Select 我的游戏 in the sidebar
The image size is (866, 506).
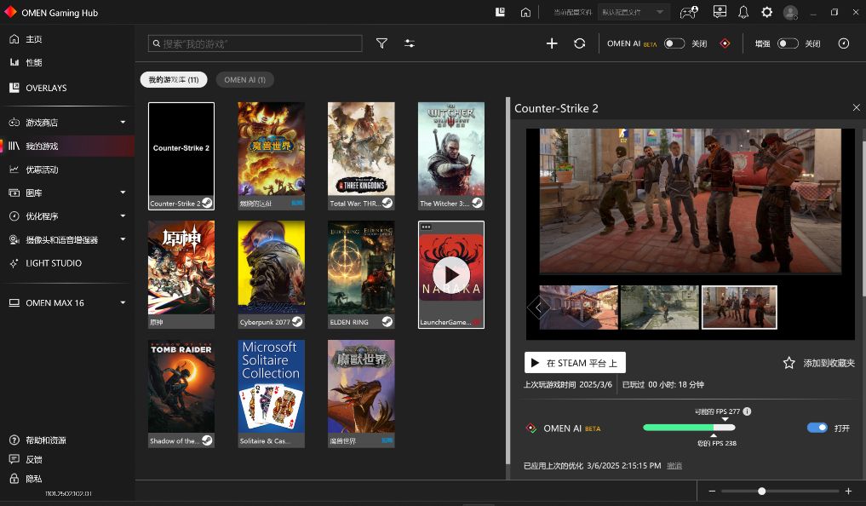click(67, 146)
